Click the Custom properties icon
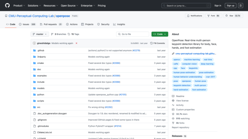Screen dimensions: 248x139 pyautogui.click(x=173, y=110)
